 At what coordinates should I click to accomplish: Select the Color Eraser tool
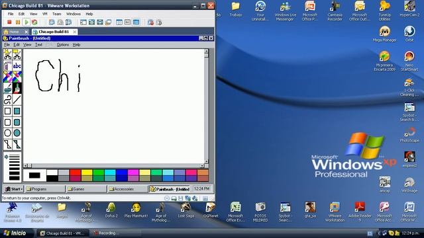[x=7, y=77]
